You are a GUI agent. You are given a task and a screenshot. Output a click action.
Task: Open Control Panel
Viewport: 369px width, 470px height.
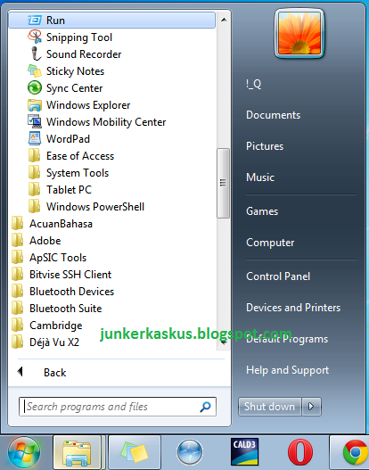pyautogui.click(x=278, y=276)
